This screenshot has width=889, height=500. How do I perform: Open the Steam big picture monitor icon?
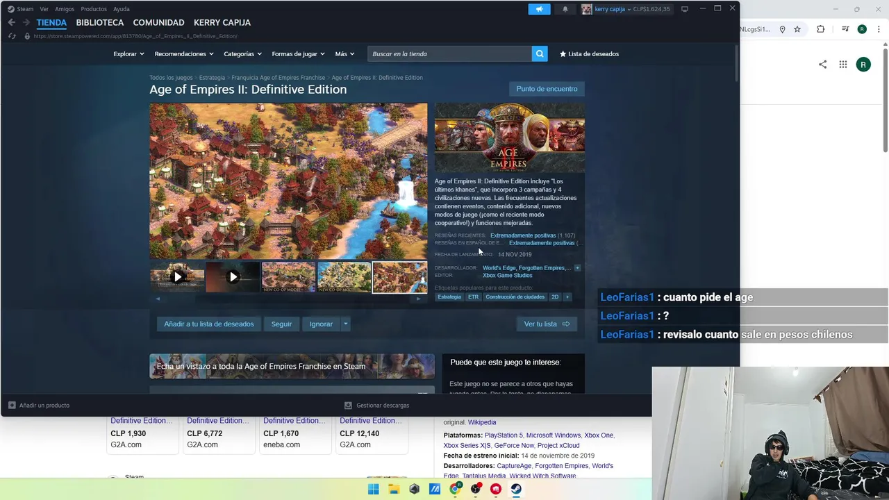[x=685, y=9]
